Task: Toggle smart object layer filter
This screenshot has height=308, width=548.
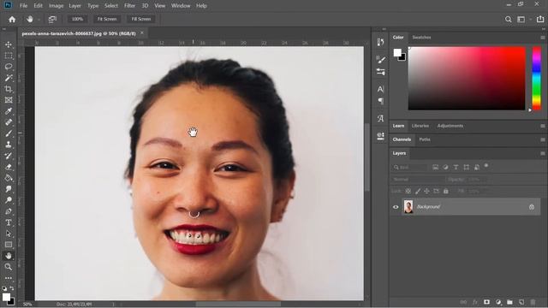Action: tap(477, 168)
